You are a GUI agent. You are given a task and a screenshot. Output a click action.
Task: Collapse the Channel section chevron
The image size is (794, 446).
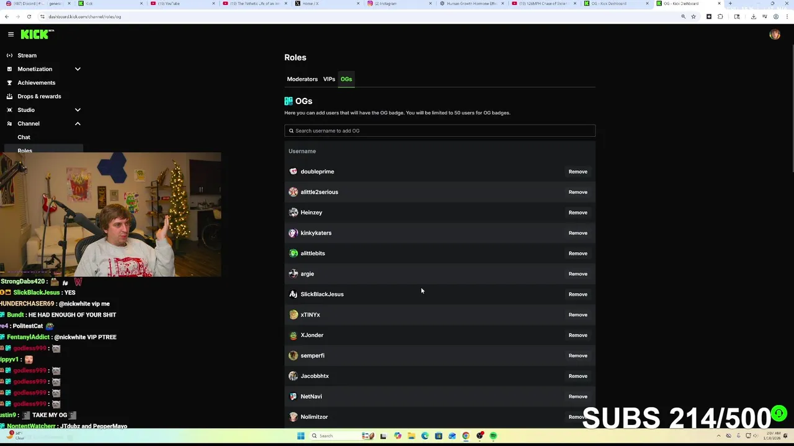click(x=78, y=123)
